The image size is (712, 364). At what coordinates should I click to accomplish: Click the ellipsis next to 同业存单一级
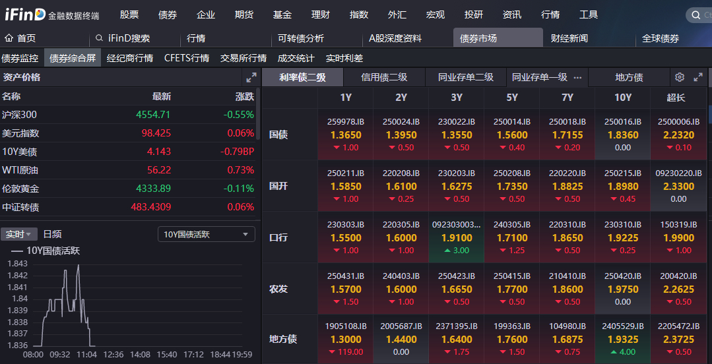[577, 78]
